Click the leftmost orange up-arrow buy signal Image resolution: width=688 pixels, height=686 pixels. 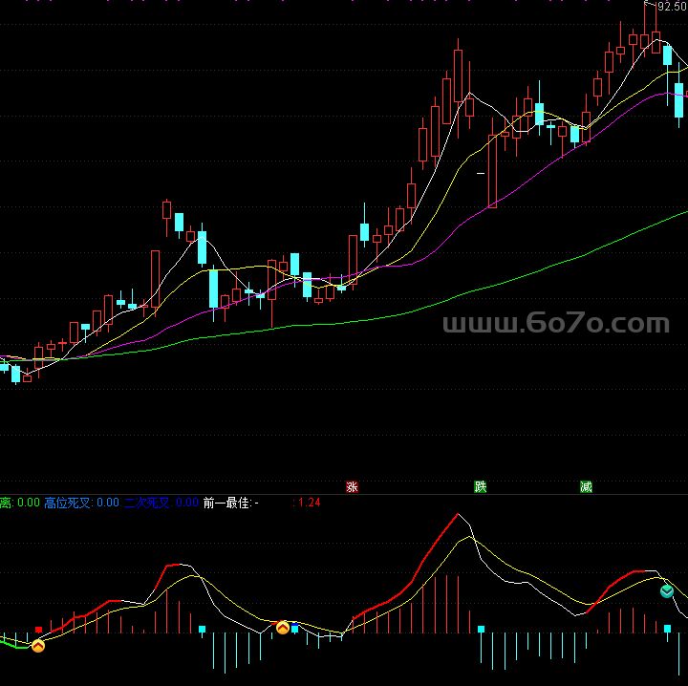[38, 647]
